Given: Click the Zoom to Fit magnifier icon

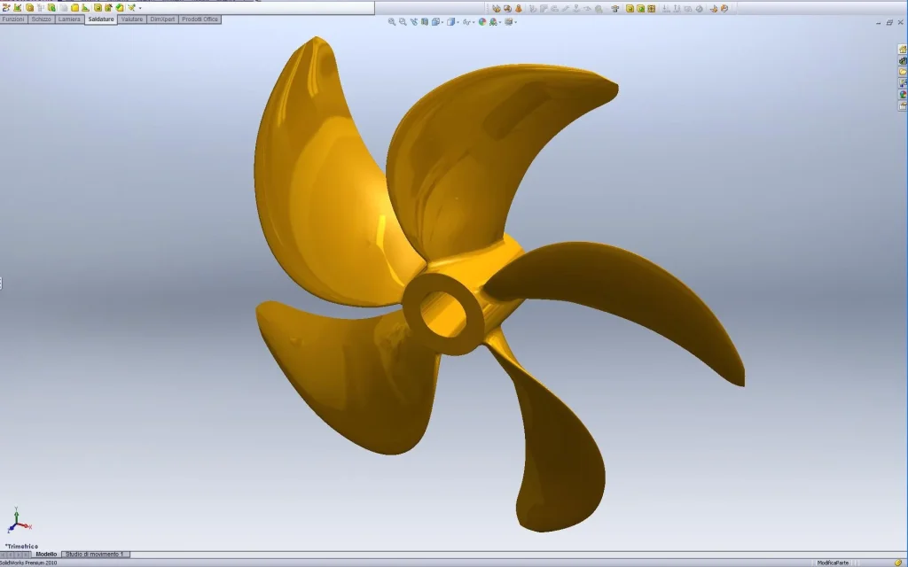Looking at the screenshot, I should click(392, 21).
